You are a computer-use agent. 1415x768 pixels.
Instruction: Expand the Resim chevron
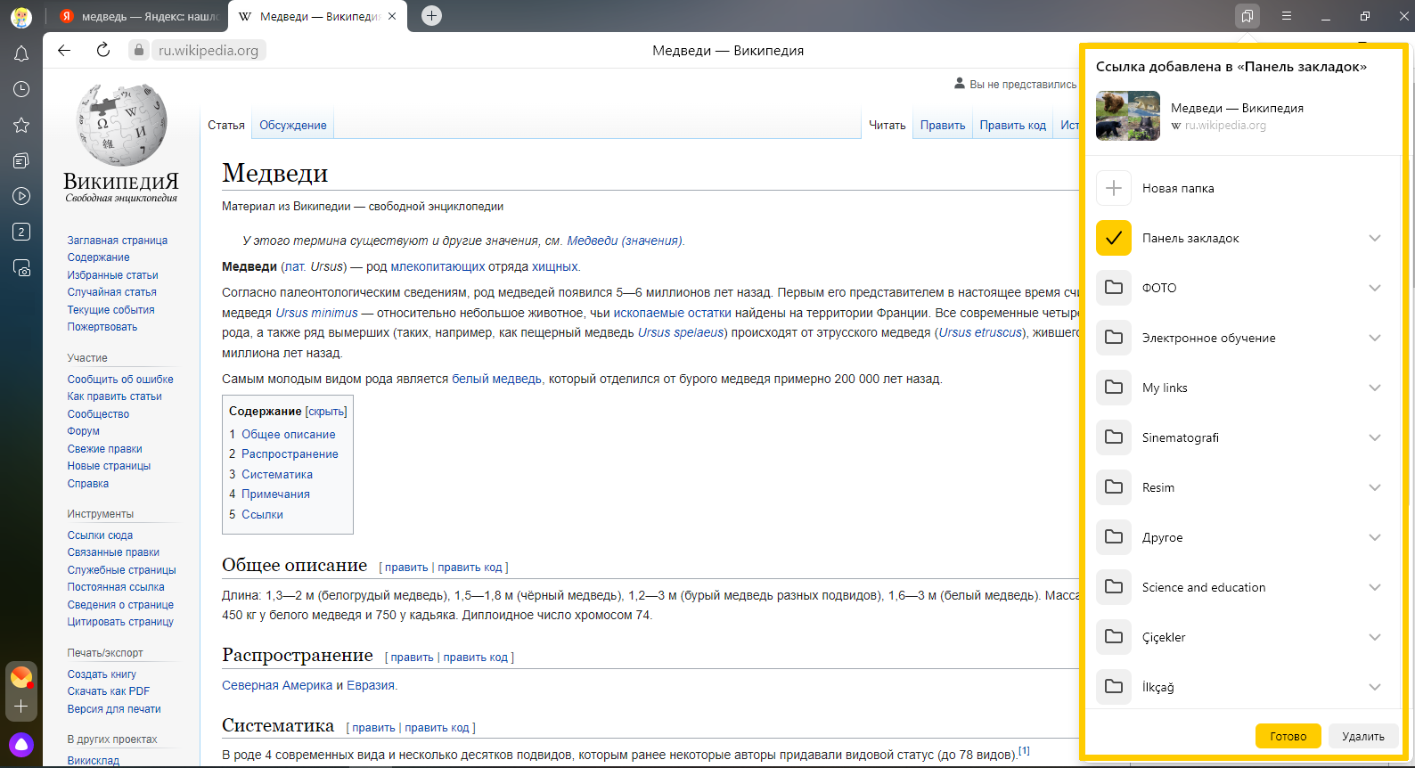(1375, 487)
